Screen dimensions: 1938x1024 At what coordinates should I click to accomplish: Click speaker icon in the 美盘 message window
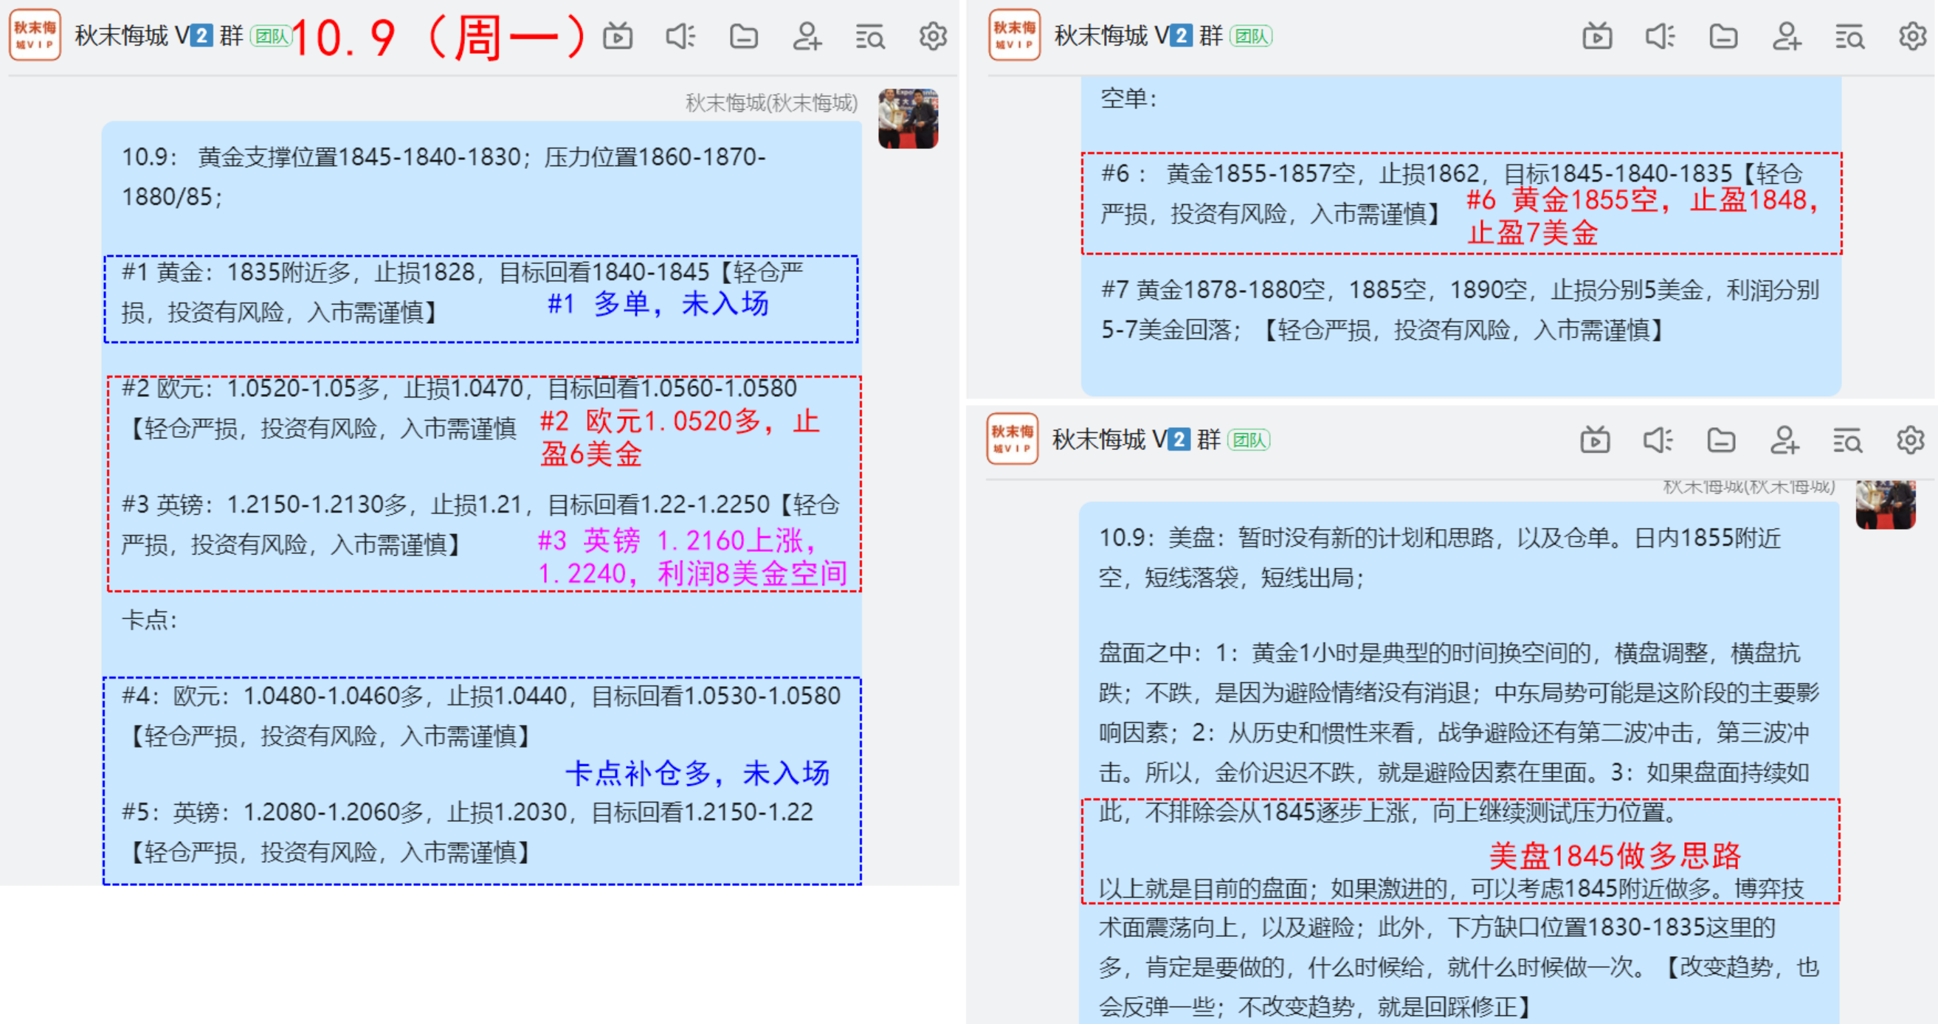coord(1658,440)
